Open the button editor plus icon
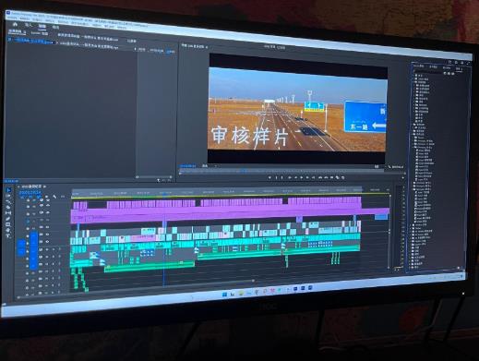 pos(402,178)
